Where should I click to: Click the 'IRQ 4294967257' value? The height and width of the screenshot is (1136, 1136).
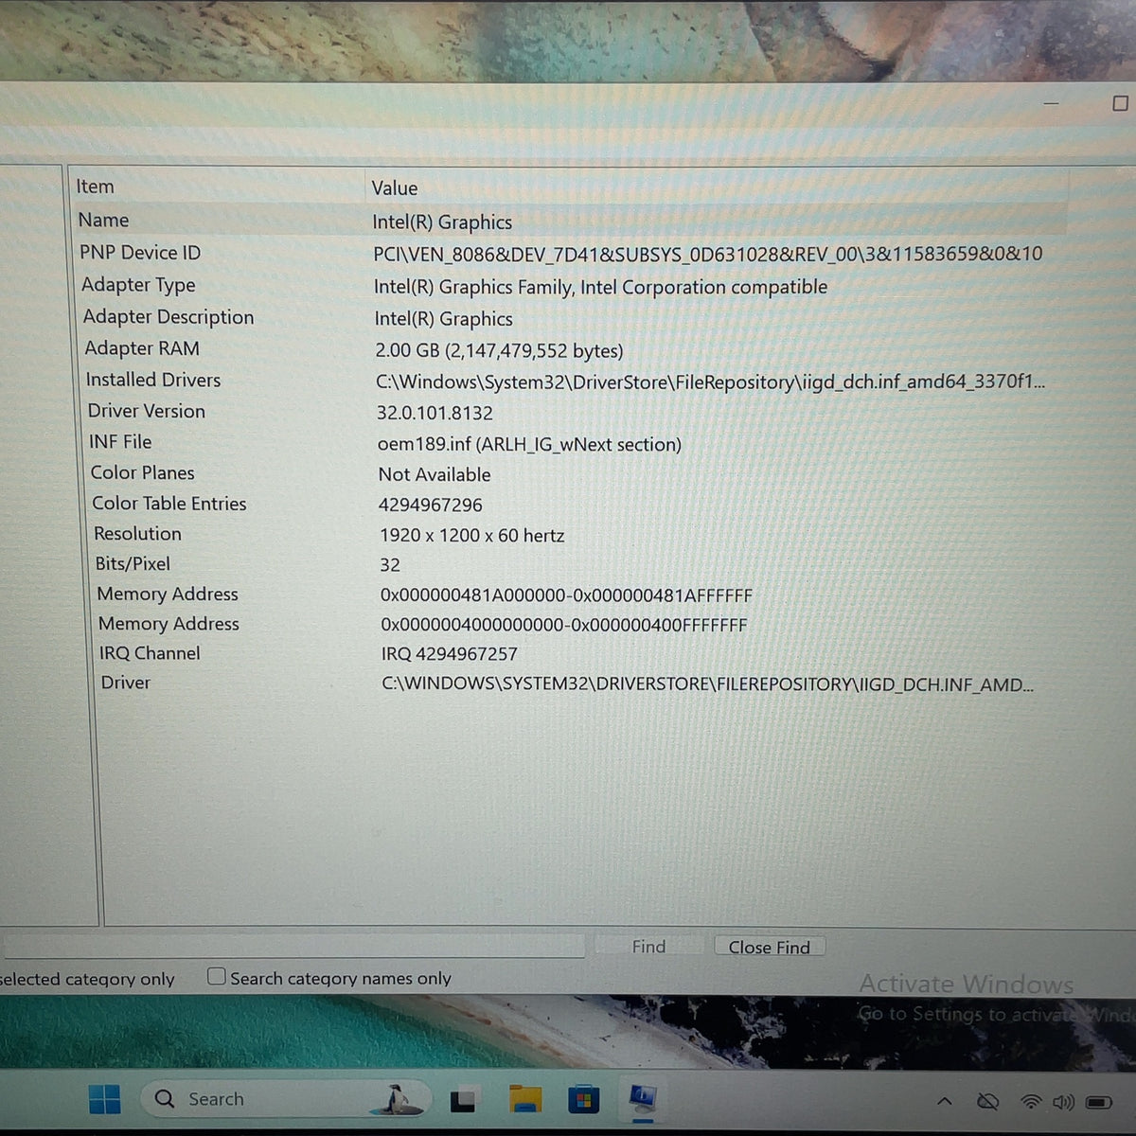(x=449, y=654)
